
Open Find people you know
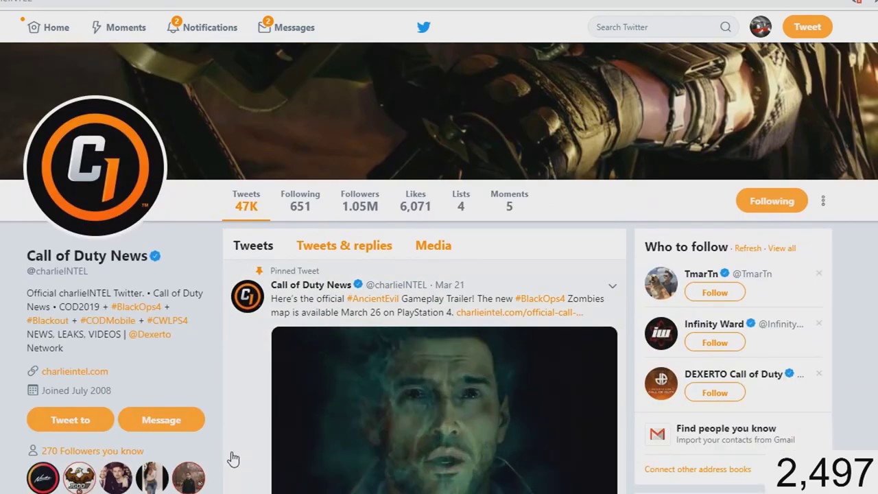(726, 428)
